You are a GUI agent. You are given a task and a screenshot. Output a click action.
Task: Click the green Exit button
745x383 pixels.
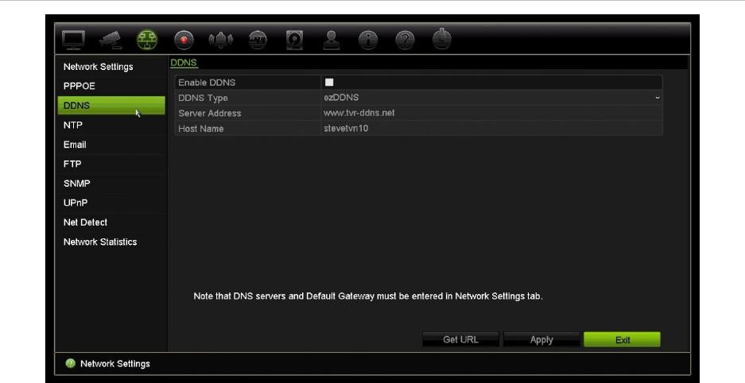click(622, 339)
